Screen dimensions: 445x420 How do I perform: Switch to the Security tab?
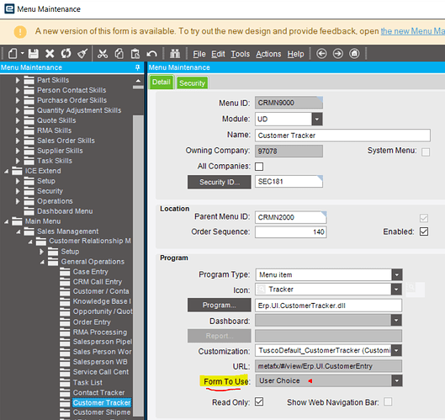point(192,83)
